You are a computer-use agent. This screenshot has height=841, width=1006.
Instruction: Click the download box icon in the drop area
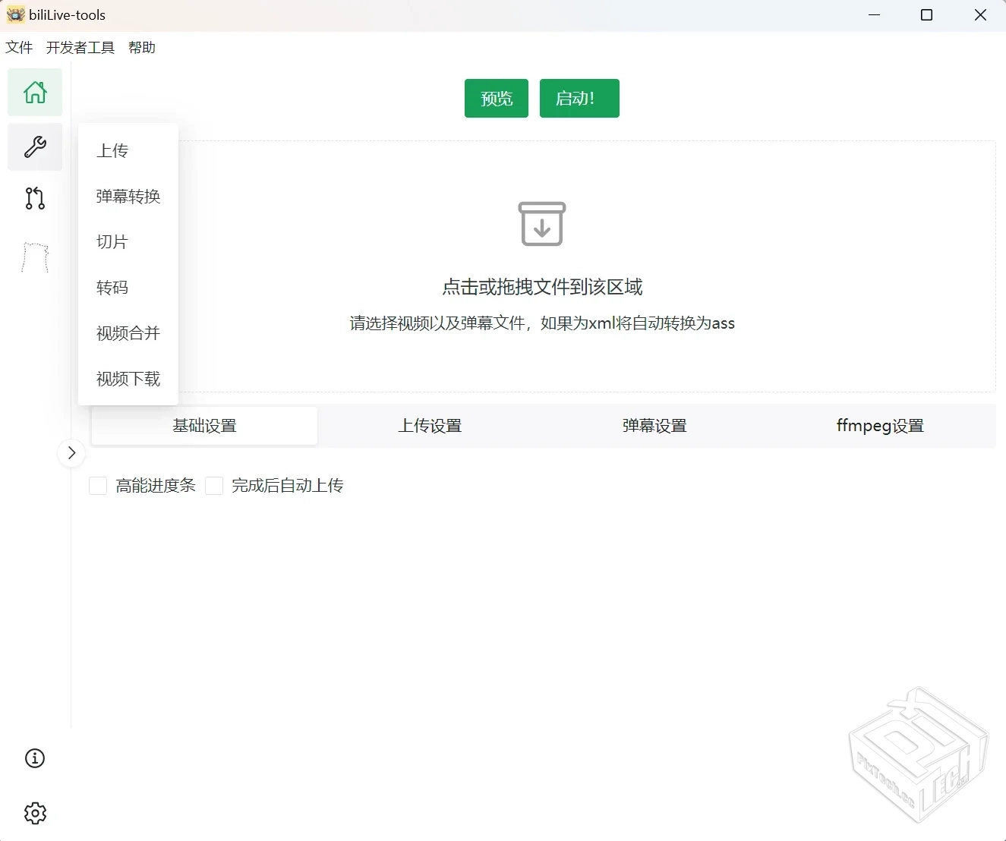coord(541,224)
